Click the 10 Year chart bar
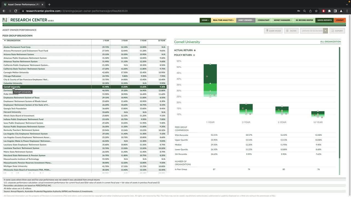 [x=318, y=114]
